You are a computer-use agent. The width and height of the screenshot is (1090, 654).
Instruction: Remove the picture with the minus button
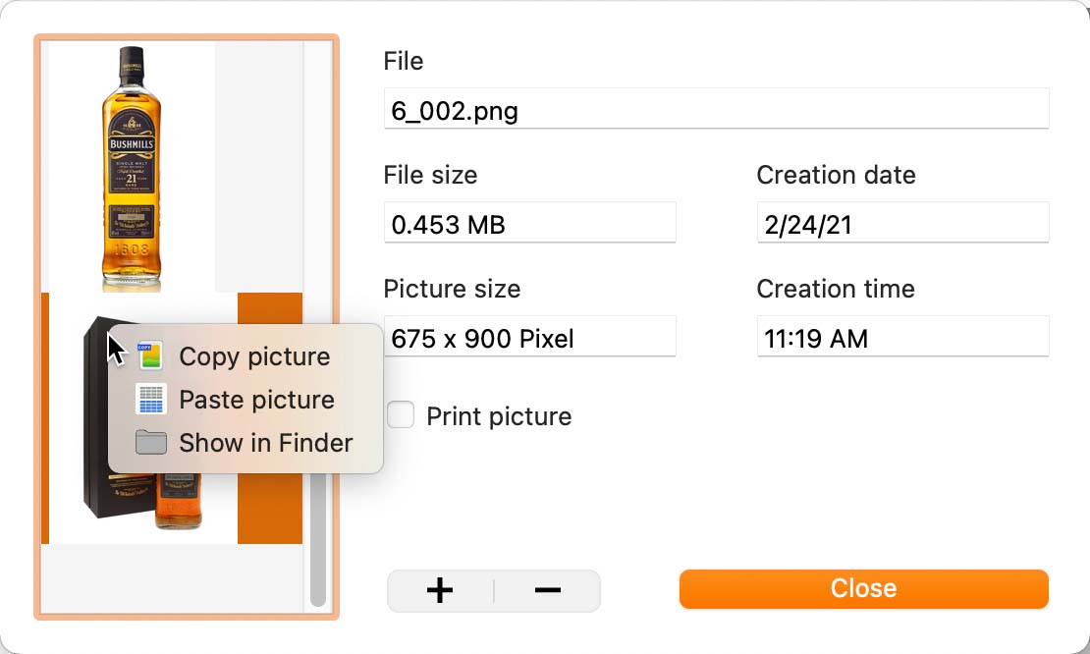point(548,591)
